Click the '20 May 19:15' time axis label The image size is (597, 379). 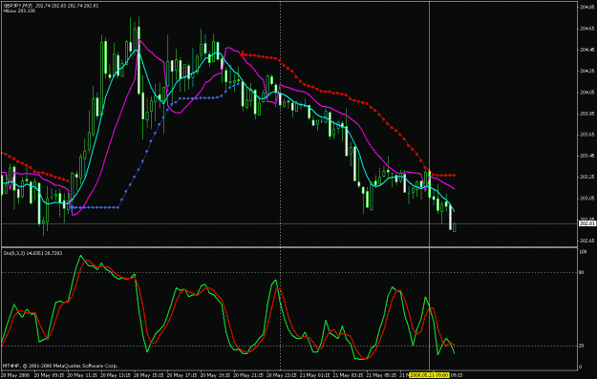click(215, 375)
